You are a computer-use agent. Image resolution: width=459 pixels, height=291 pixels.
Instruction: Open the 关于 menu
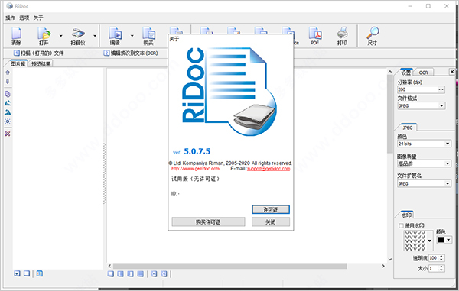coord(38,18)
